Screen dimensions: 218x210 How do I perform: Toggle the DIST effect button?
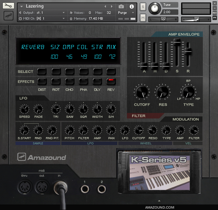coord(42,82)
